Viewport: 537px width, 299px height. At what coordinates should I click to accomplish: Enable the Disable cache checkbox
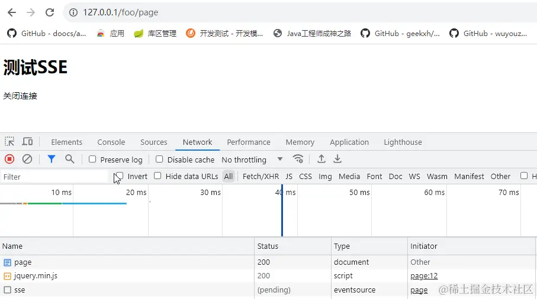coord(159,159)
